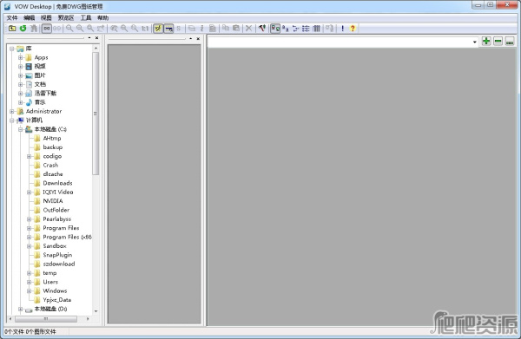Click the tree horizontal scrollbar thumb
This screenshot has height=339, width=521.
coord(46,319)
